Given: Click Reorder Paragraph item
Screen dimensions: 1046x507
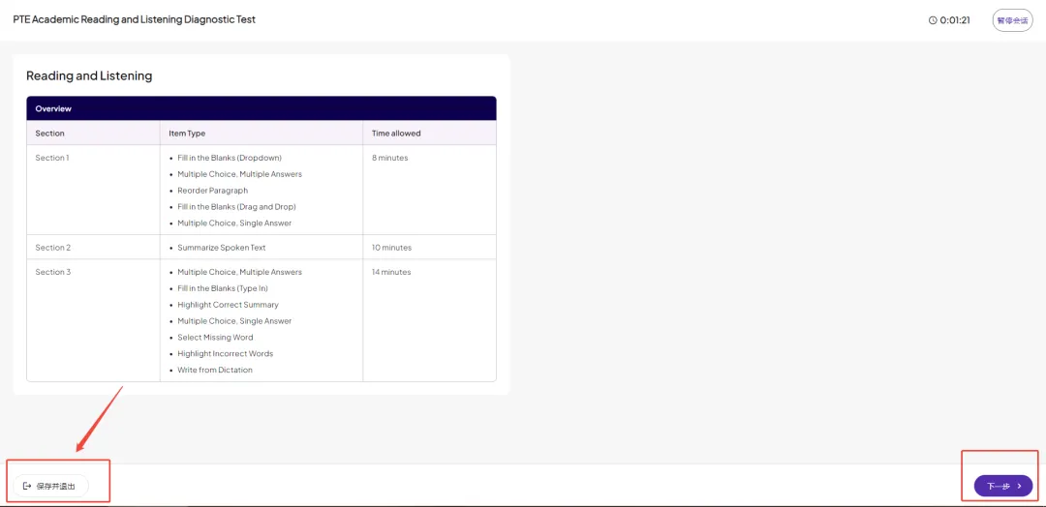Looking at the screenshot, I should coord(213,191).
